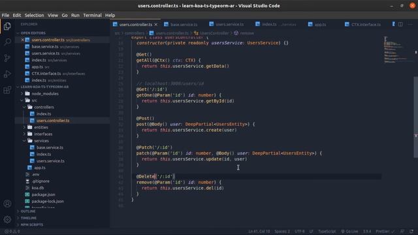Viewport: 418px width, 235px height.
Task: Open the Manage gear icon
Action: point(7,219)
